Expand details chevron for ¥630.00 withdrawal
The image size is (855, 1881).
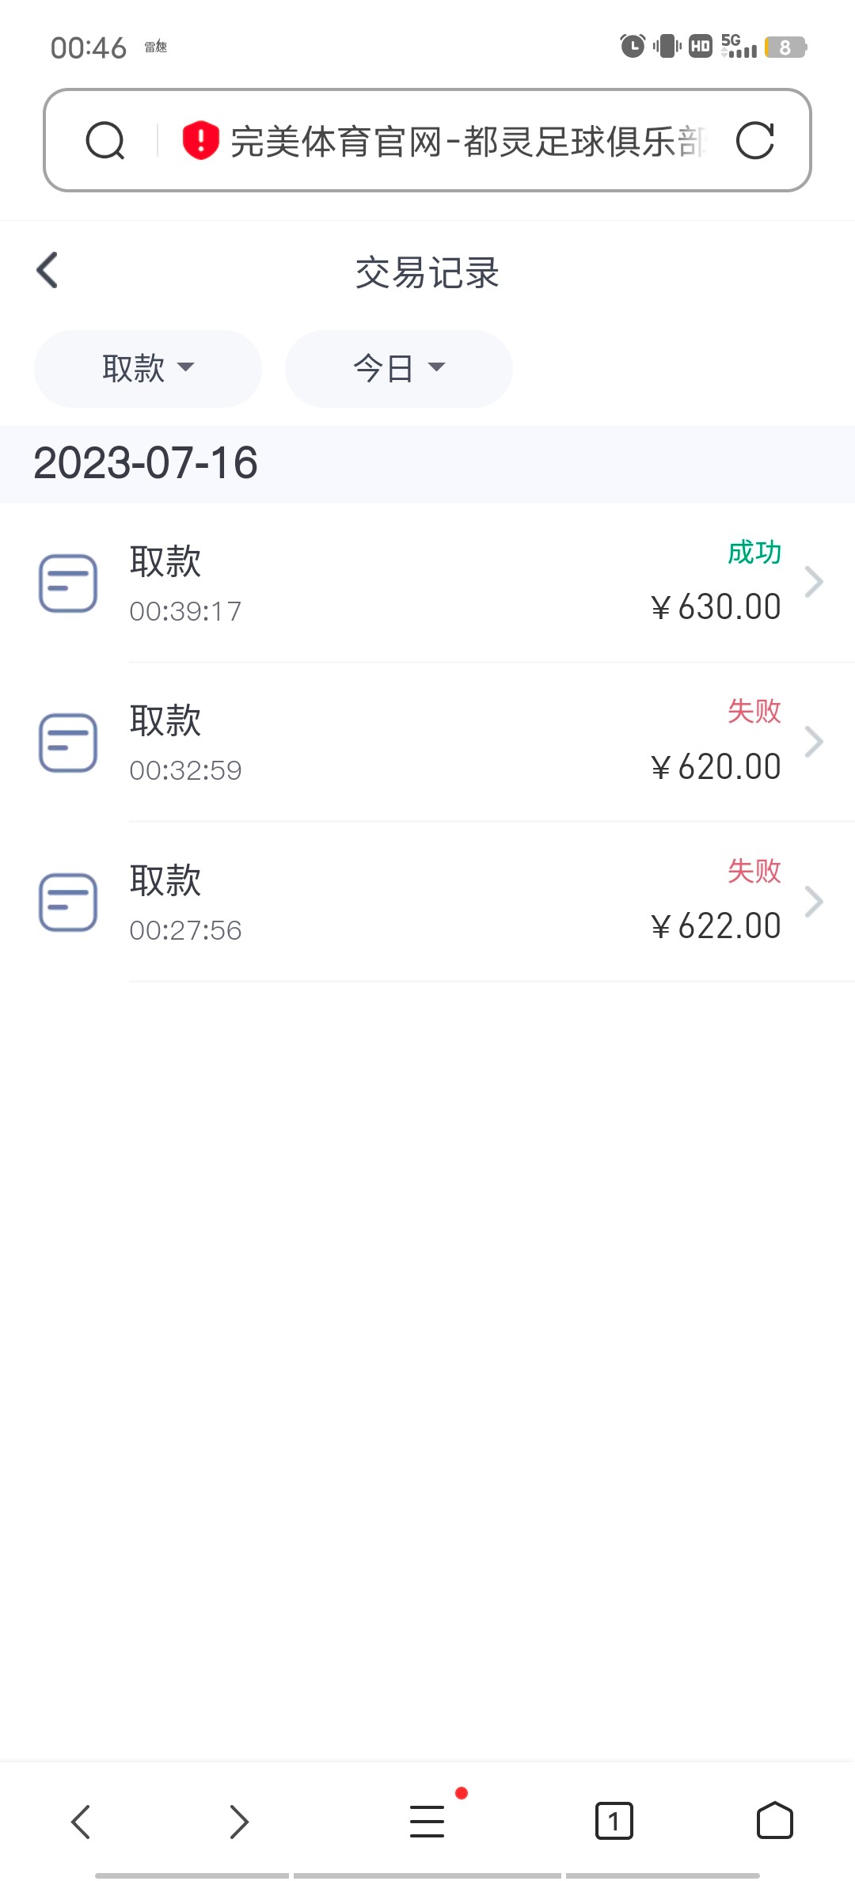click(x=814, y=583)
